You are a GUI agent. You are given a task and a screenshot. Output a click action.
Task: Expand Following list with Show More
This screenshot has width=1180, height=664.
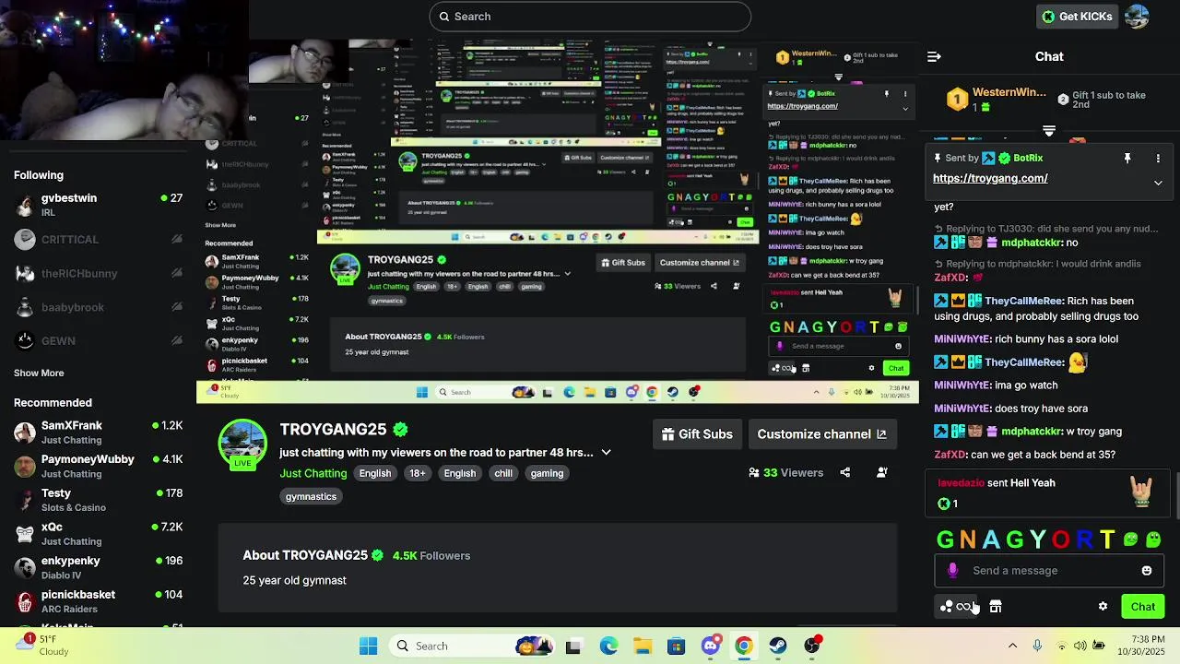[39, 373]
